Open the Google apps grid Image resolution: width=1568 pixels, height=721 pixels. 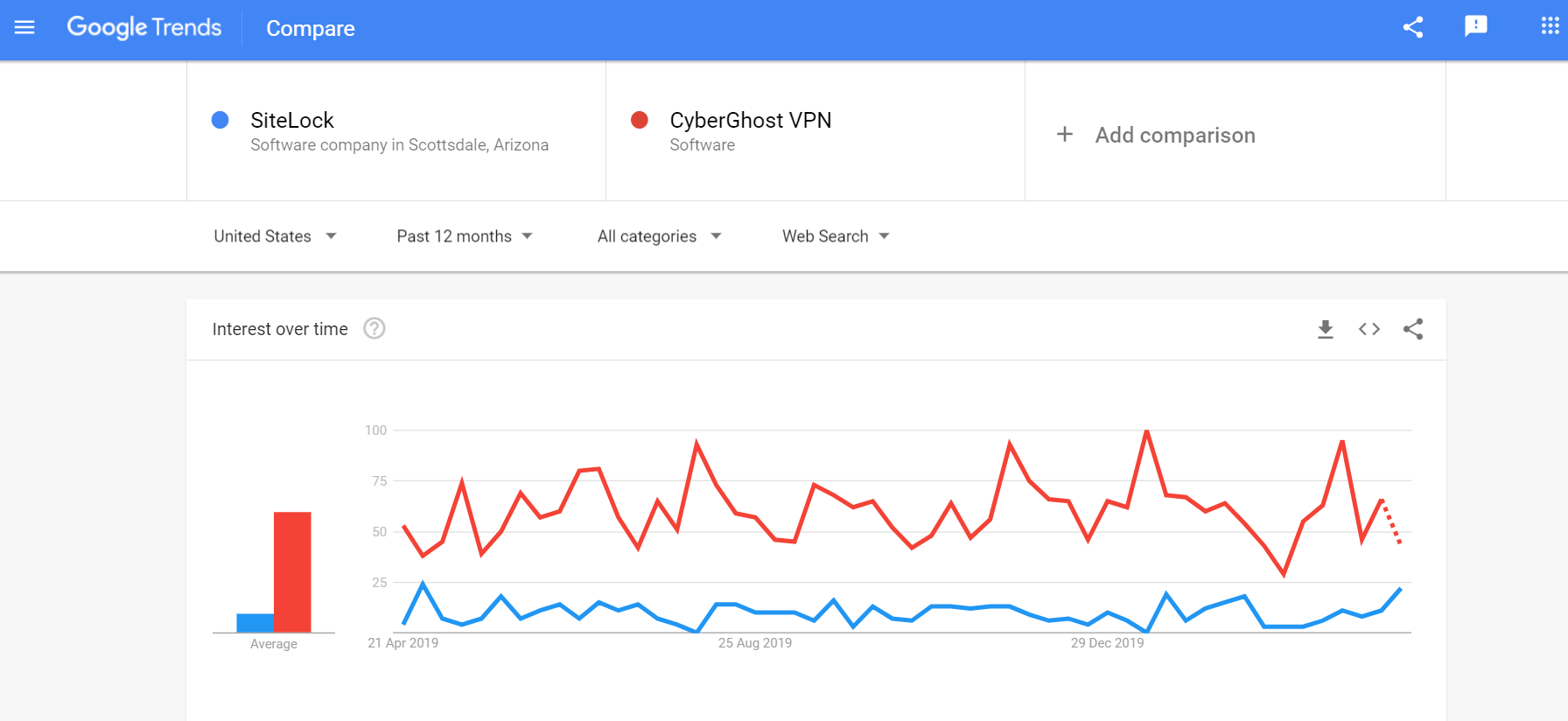coord(1550,26)
